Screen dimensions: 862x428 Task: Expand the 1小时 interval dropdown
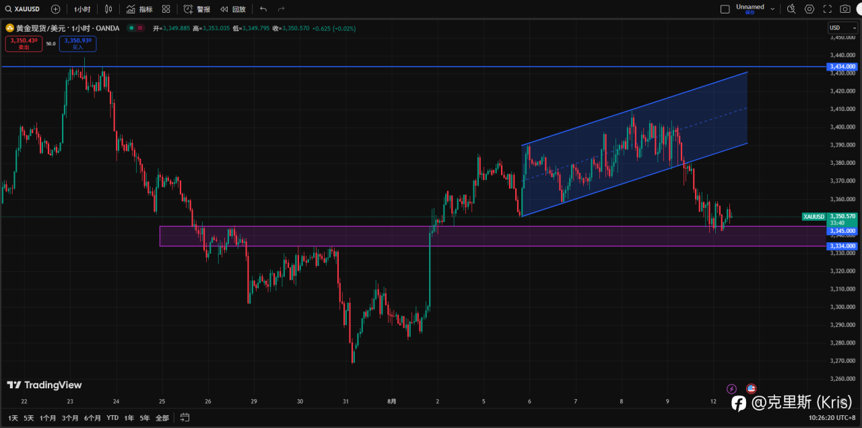(x=82, y=9)
